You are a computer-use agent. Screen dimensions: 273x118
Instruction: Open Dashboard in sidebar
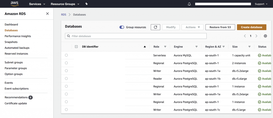[11, 25]
